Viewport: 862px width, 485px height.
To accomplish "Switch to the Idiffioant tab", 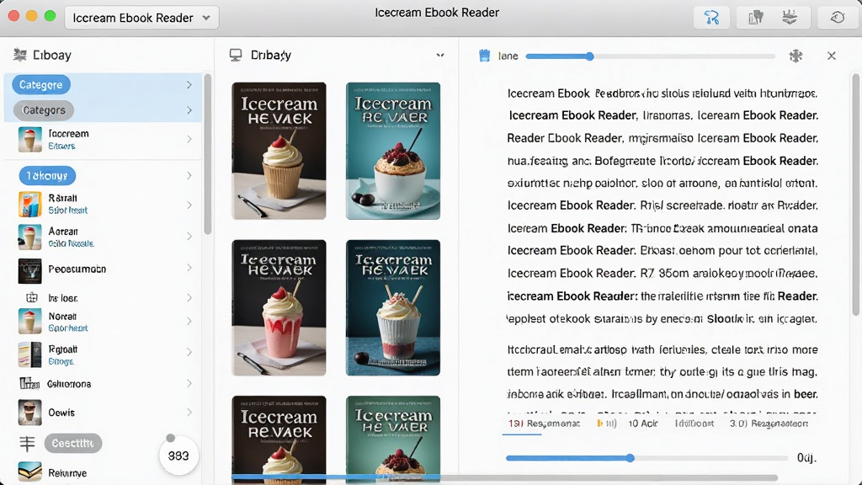I will (x=694, y=424).
